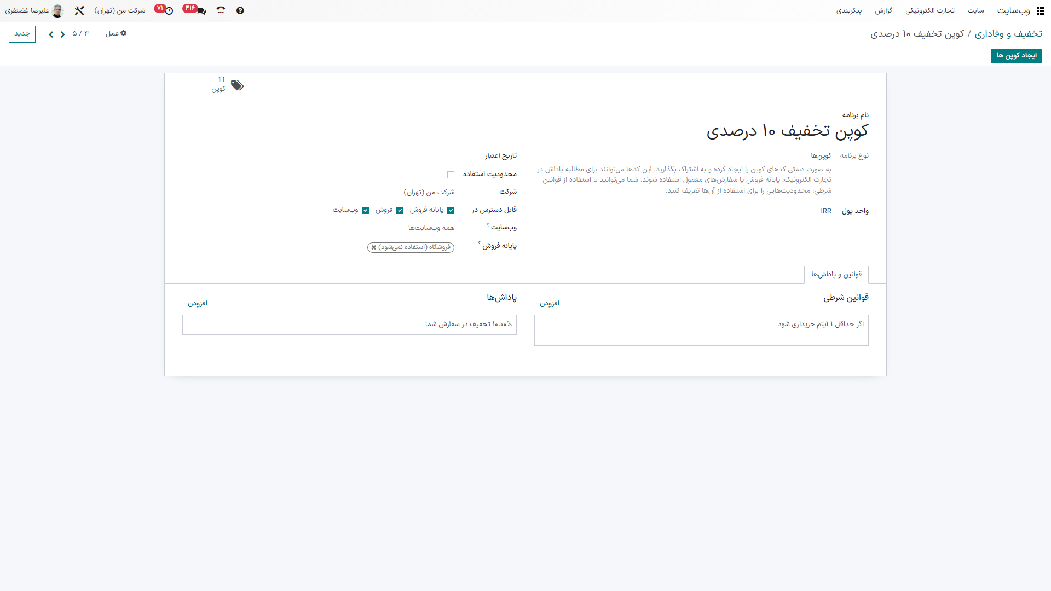Open the شرکت من (تهران) company switcher
Viewport: 1051px width, 591px height.
119,11
